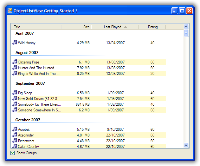200x166 pixels.
Task: Click the September 2007 group header
Action: pos(30,83)
